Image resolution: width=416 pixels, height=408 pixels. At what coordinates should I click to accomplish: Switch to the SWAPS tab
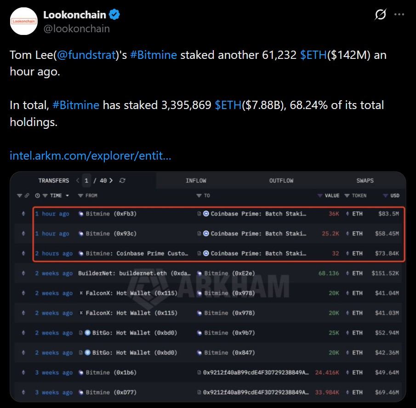coord(365,180)
